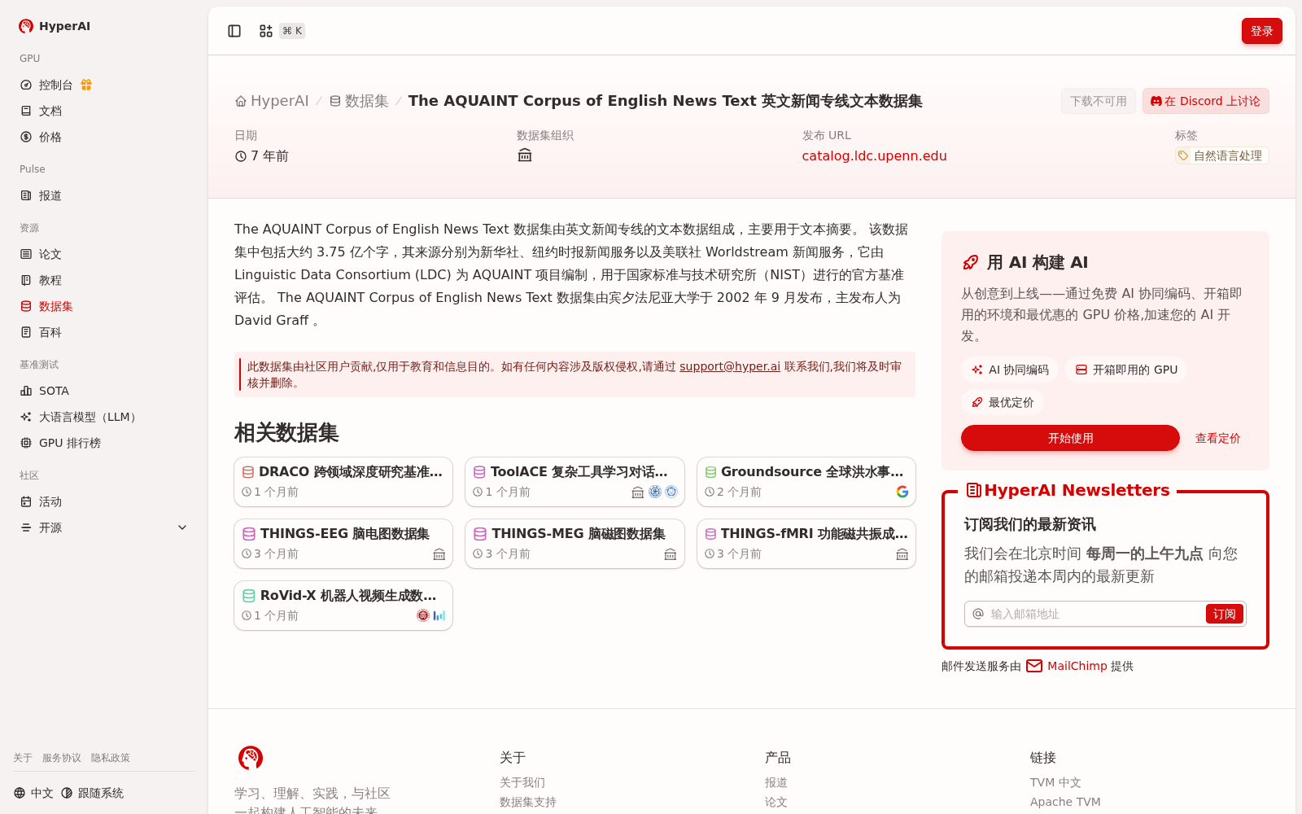Viewport: 1302px width, 814px height.
Task: Open the 查看定价 link
Action: pyautogui.click(x=1217, y=438)
